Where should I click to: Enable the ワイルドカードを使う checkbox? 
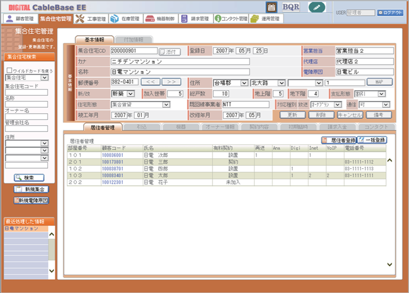8,71
